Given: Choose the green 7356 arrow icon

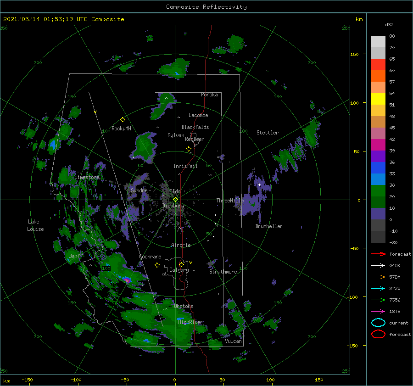Looking at the screenshot, I should [x=378, y=300].
